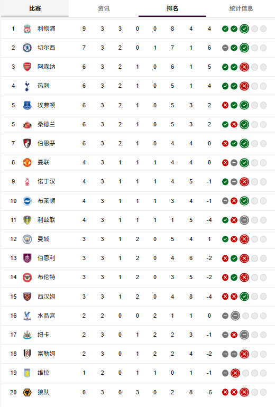Click the Manchester City crest beside 曼城

[27, 239]
